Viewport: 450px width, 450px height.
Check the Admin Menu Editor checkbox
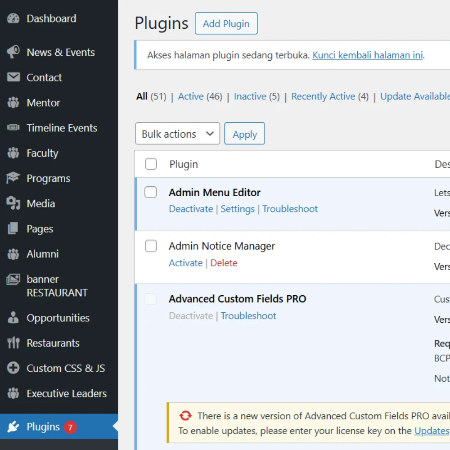click(151, 193)
